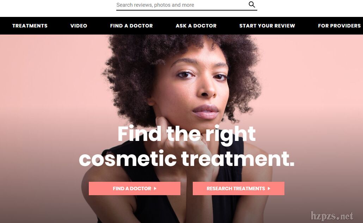The image size is (363, 223).
Task: Click the magnifying glass search icon
Action: click(252, 5)
